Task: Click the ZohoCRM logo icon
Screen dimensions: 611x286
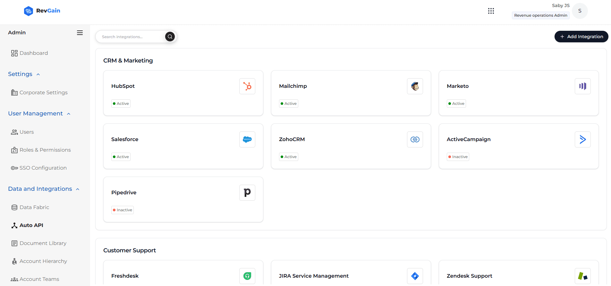Action: [415, 139]
